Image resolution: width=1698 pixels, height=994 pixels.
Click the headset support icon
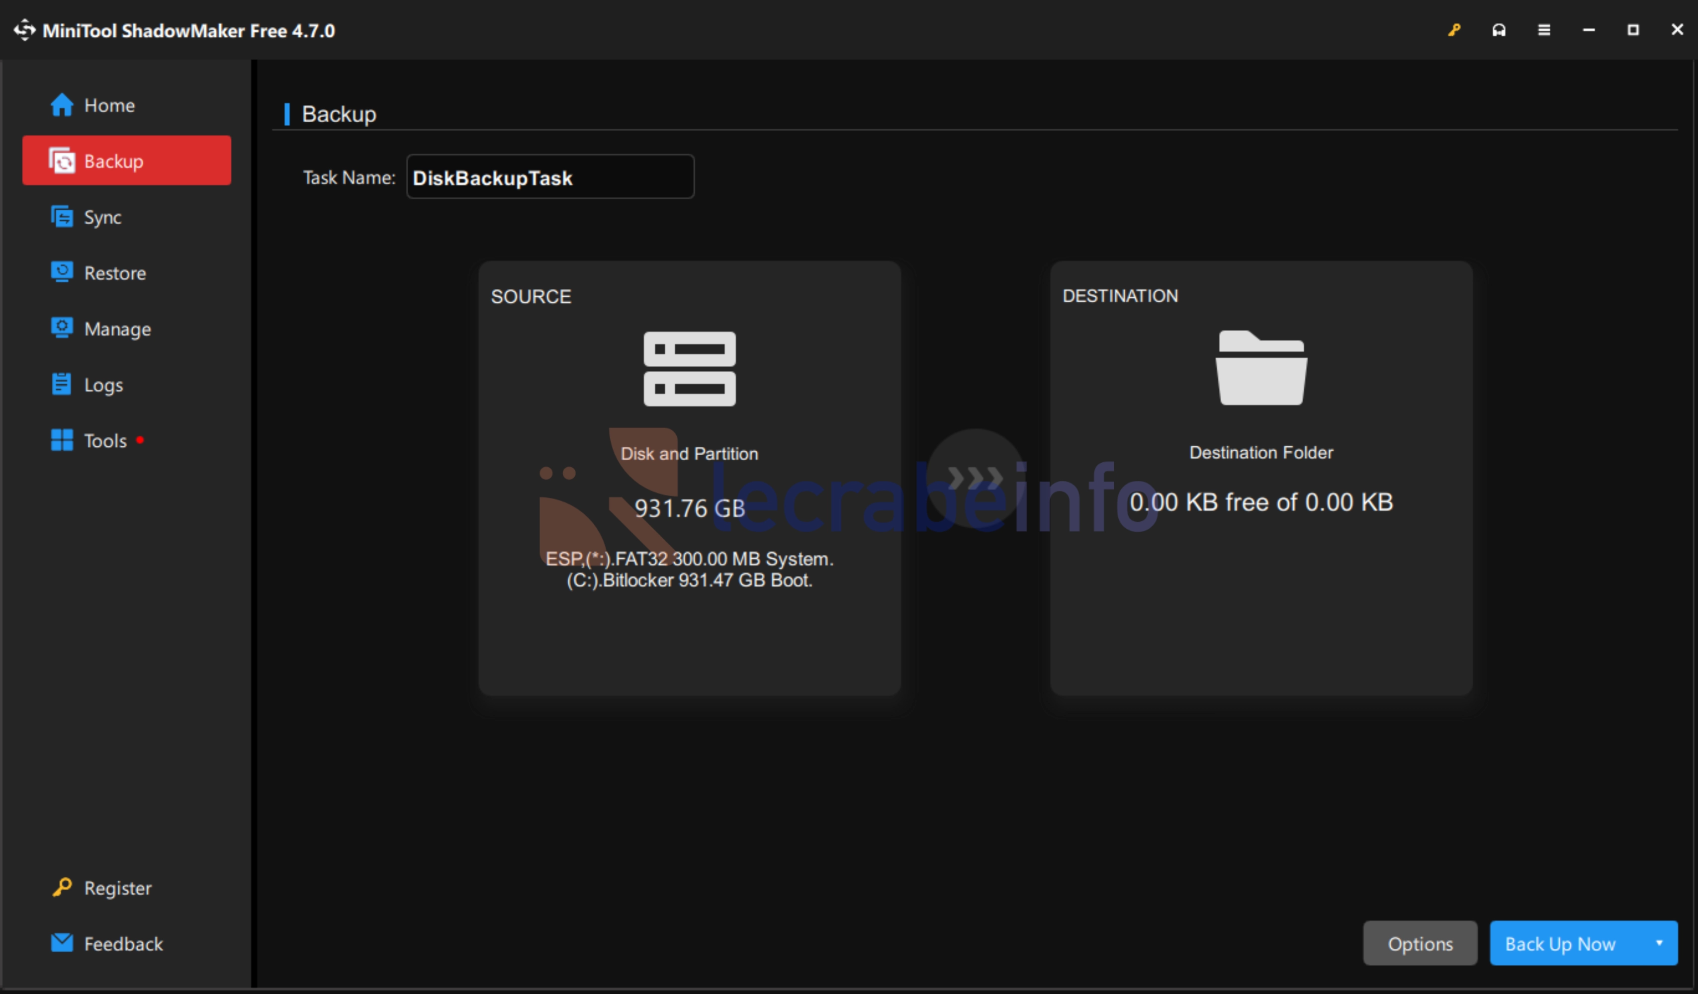point(1499,30)
